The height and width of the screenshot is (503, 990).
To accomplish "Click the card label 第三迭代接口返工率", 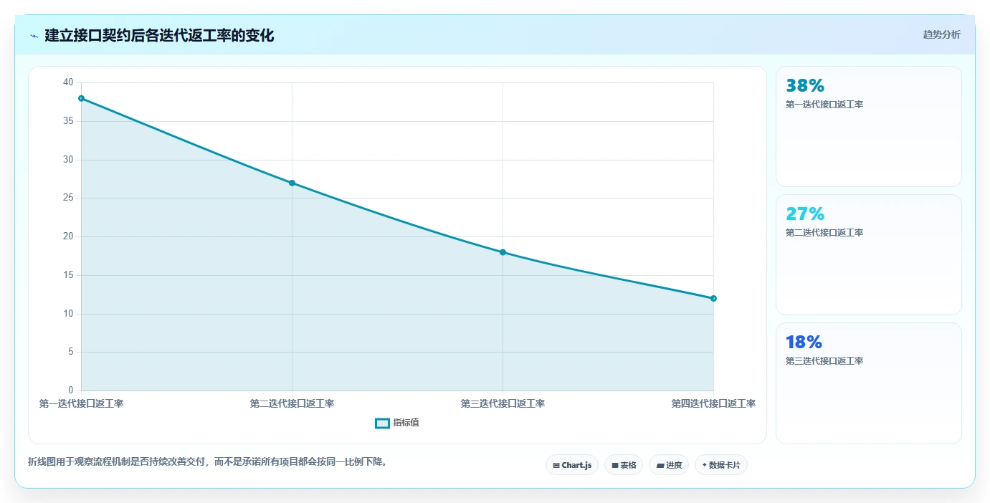I will pyautogui.click(x=824, y=361).
